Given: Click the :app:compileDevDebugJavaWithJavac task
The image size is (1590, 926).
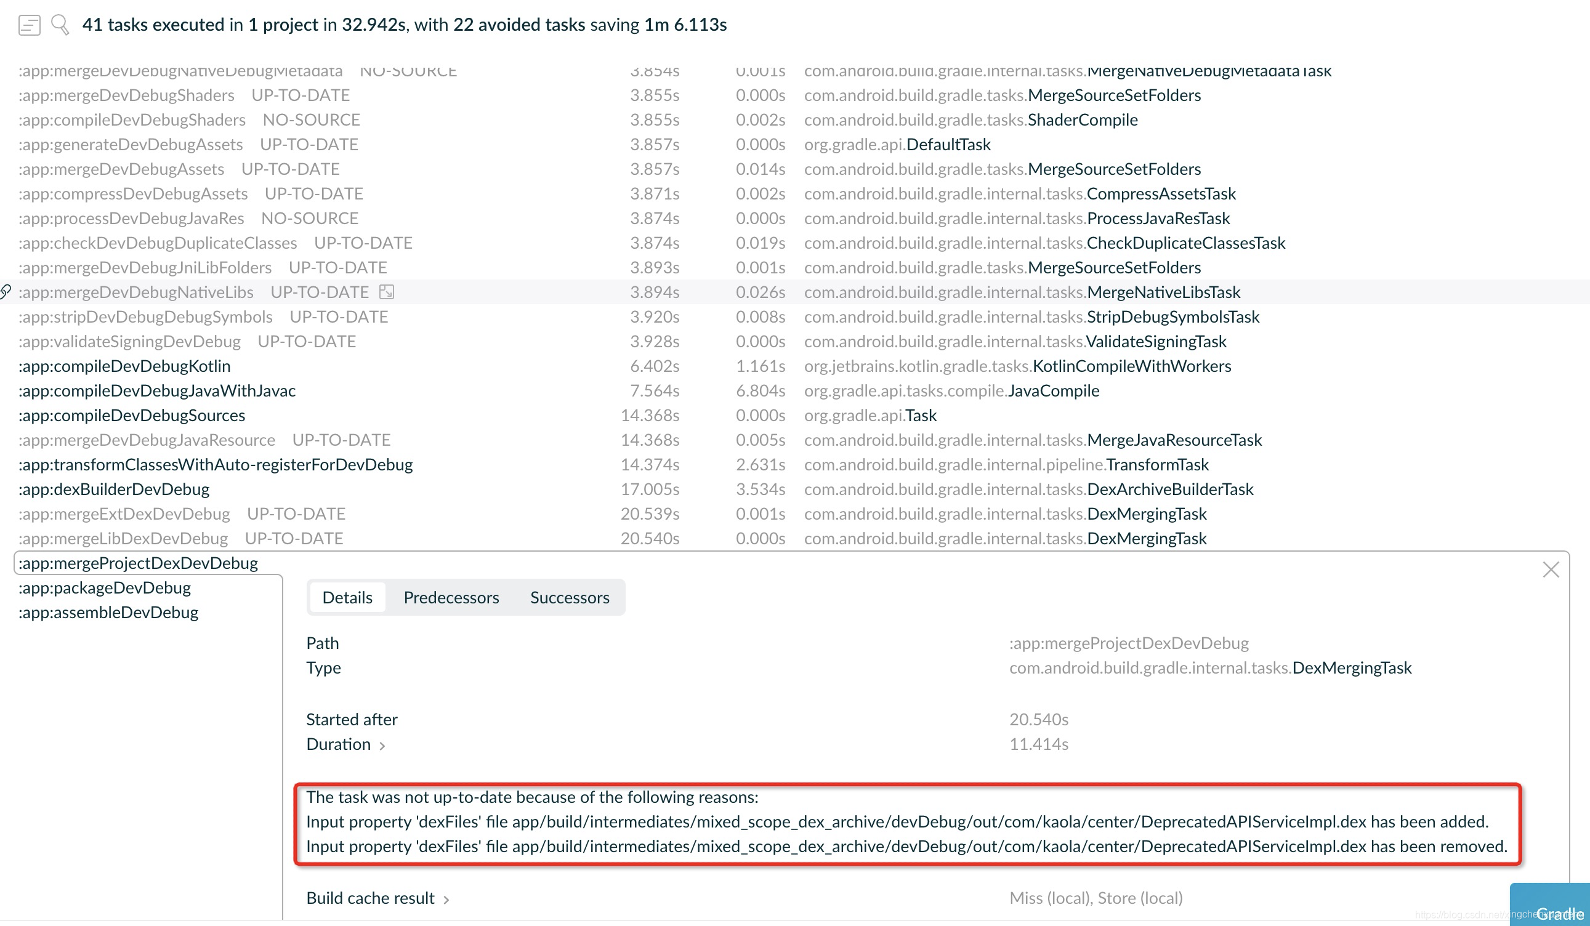Looking at the screenshot, I should [157, 390].
